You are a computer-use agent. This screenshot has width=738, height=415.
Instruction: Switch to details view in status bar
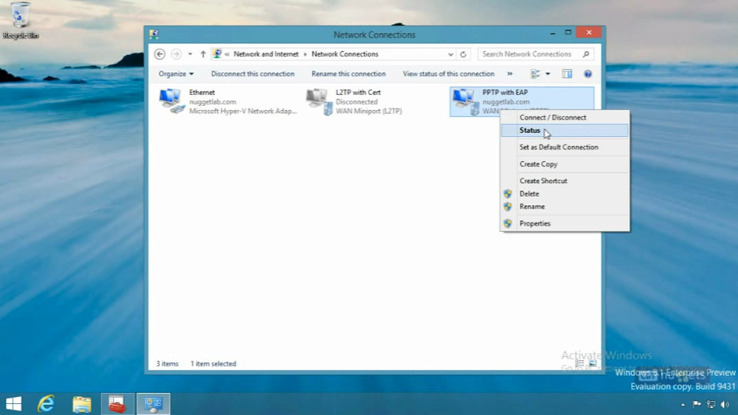[x=580, y=363]
